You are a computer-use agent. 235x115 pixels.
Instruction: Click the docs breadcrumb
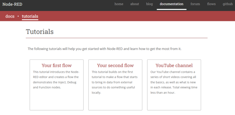point(10,16)
